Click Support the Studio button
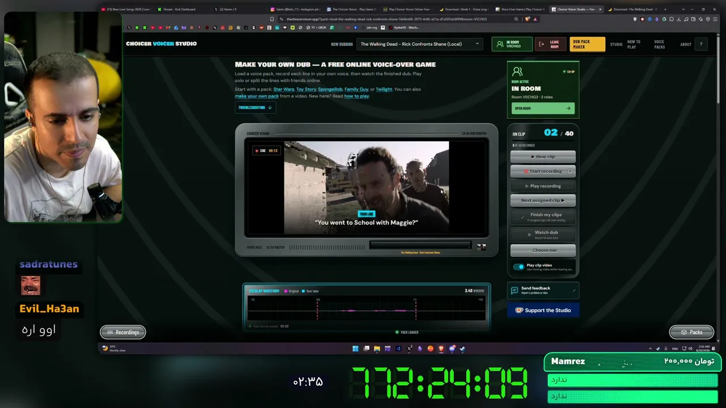This screenshot has width=726, height=408. (543, 311)
